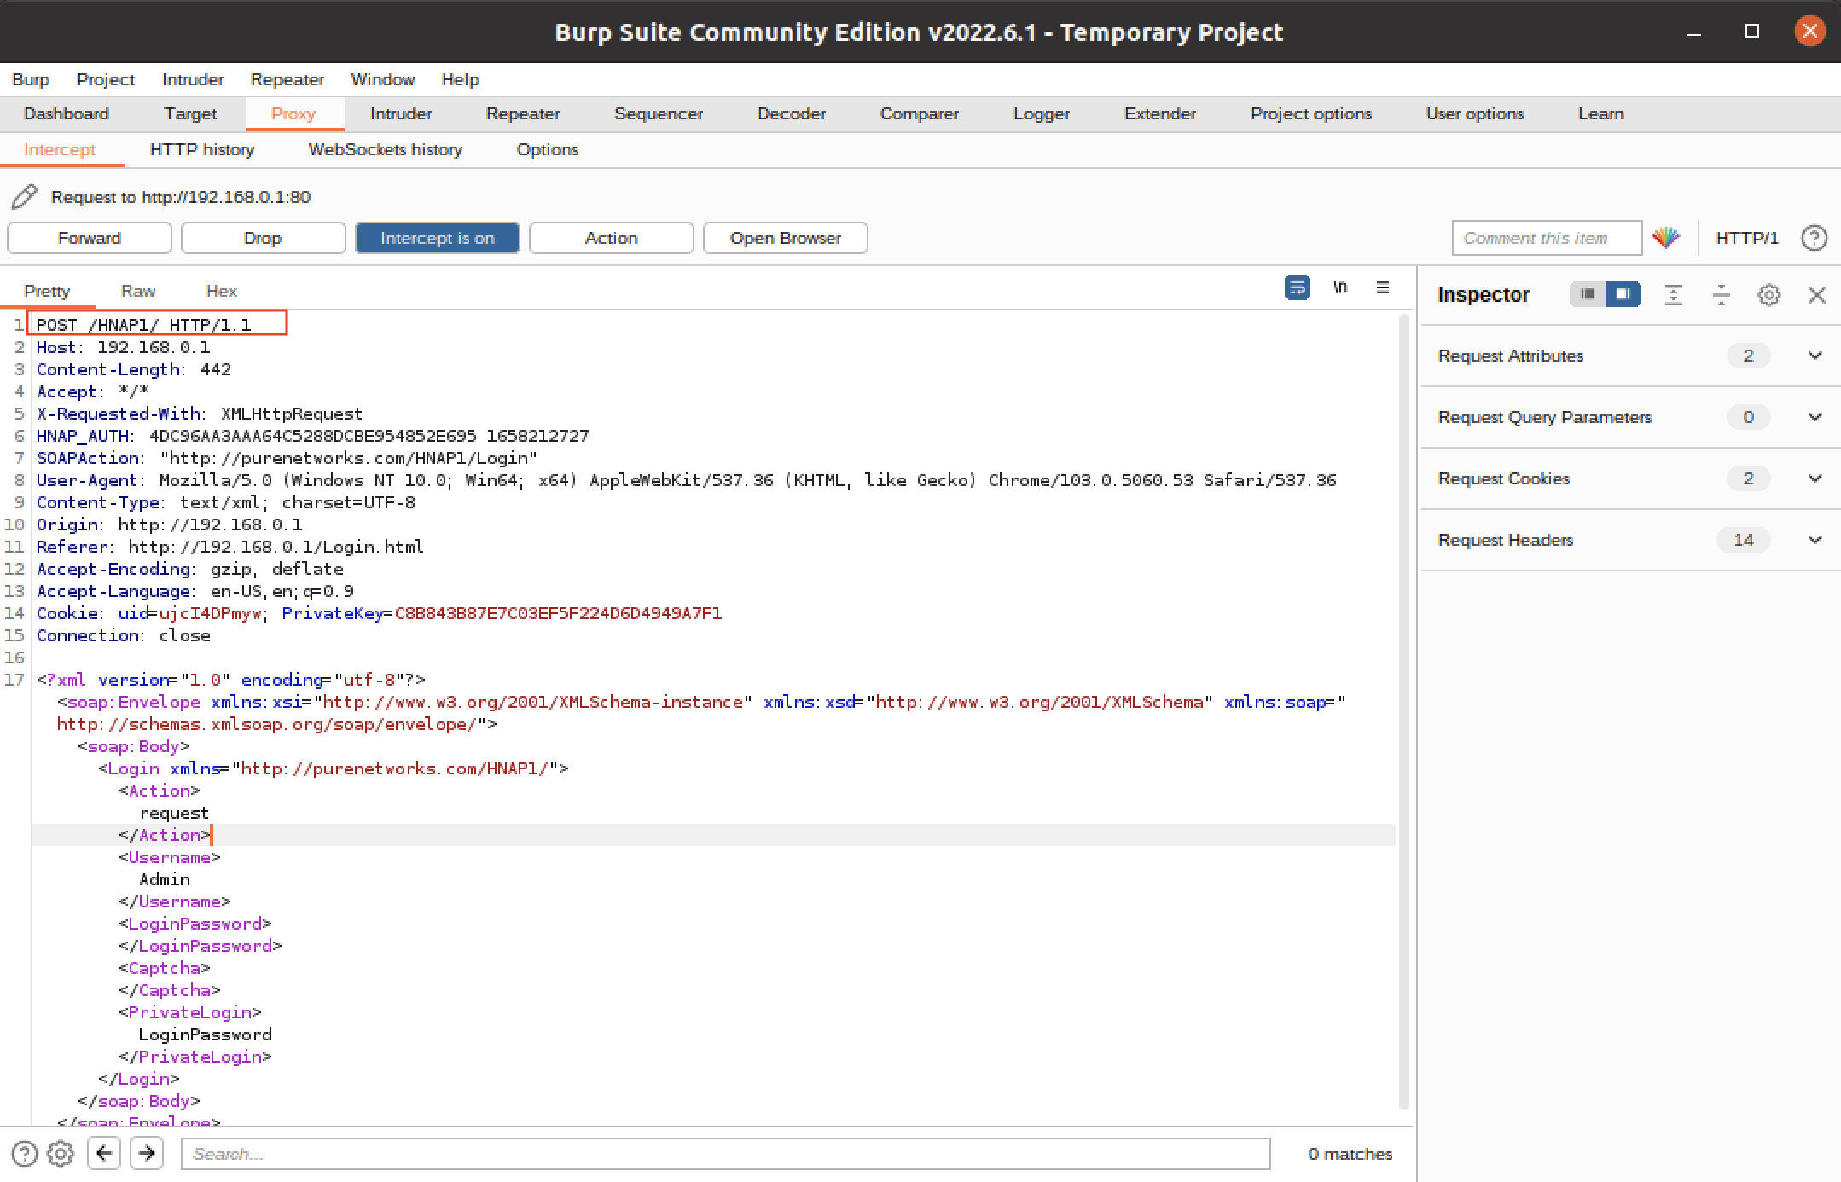The width and height of the screenshot is (1841, 1182).
Task: Switch to the Raw view tab
Action: (138, 291)
